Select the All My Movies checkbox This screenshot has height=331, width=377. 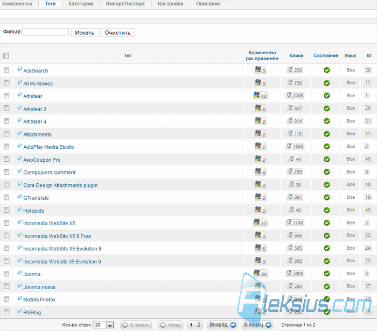tap(6, 83)
